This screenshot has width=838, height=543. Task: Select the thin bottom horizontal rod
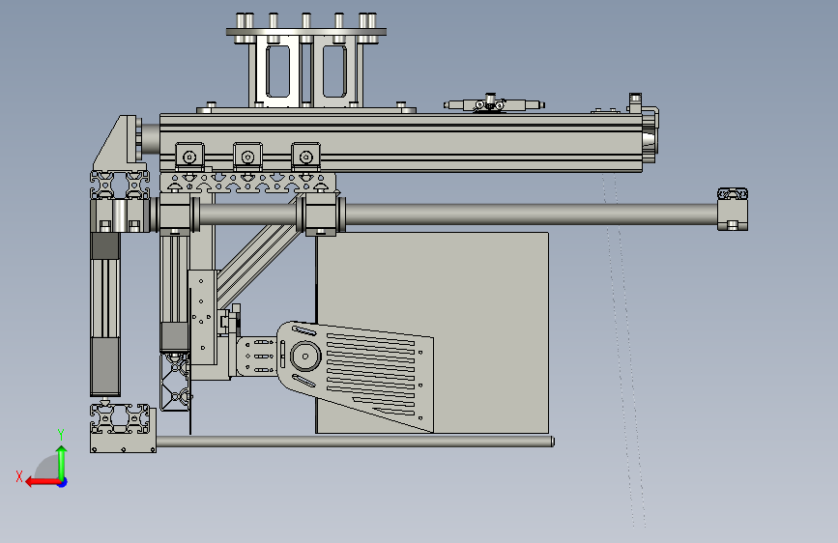[355, 442]
